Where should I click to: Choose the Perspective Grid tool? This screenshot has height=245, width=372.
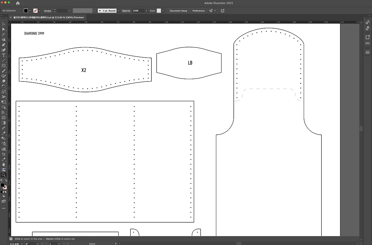(4, 113)
